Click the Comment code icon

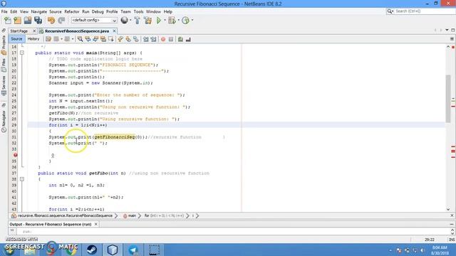tap(180, 39)
